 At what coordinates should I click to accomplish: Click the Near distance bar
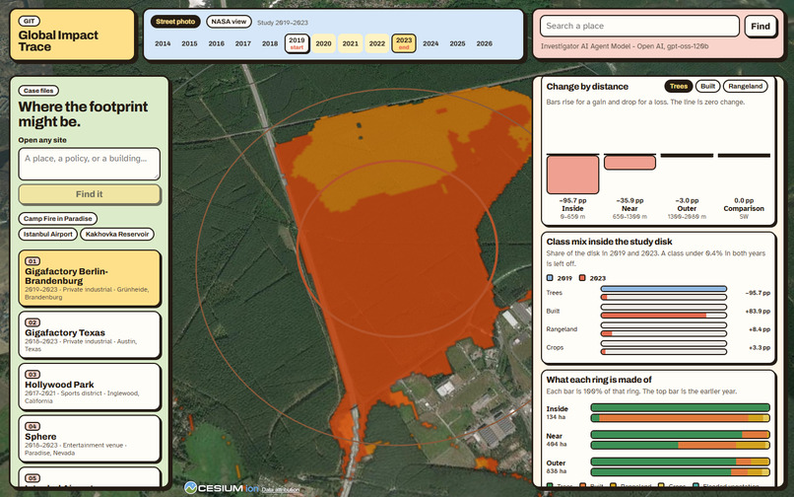[629, 163]
